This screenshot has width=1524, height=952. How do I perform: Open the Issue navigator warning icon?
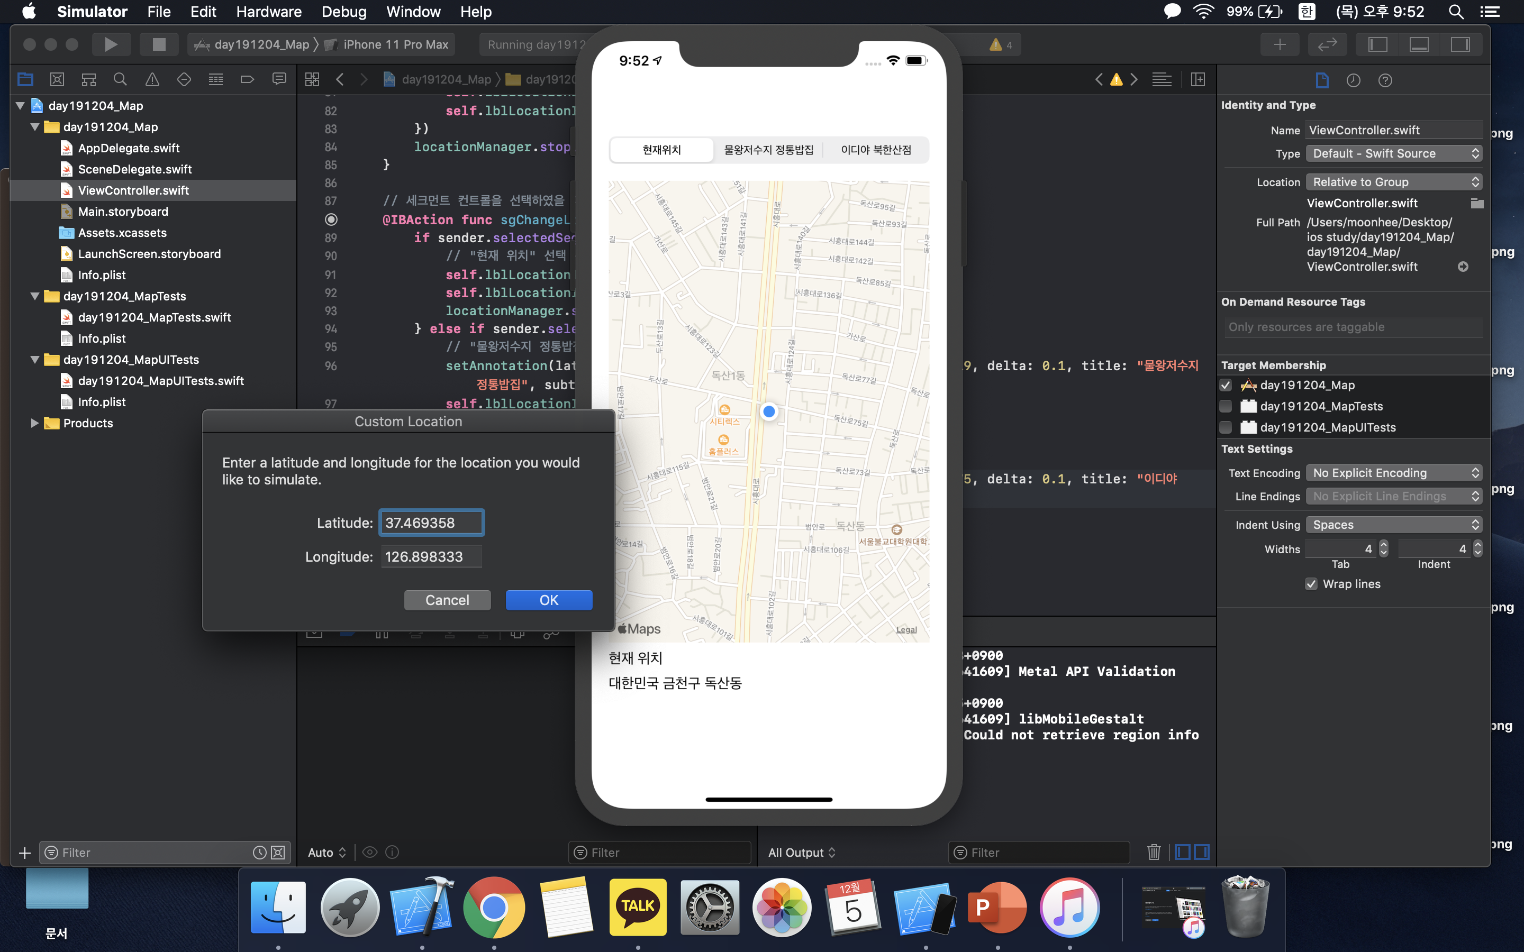152,79
